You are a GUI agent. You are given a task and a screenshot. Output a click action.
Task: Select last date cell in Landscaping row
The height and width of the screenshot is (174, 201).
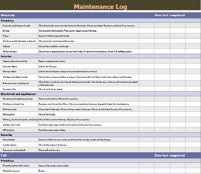tap(193, 145)
